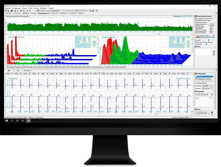221x167 pixels.
Task: Toggle the Fourier transform checkbox
Action: click(x=196, y=21)
